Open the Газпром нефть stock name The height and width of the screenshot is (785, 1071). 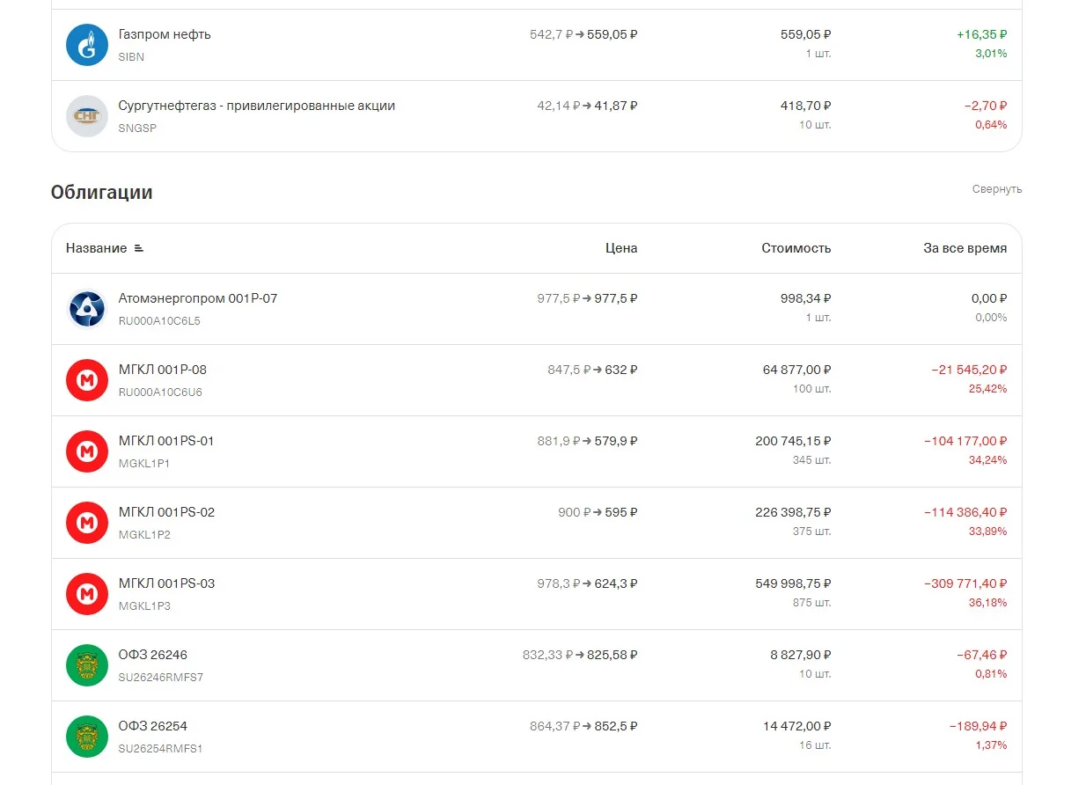pyautogui.click(x=165, y=34)
